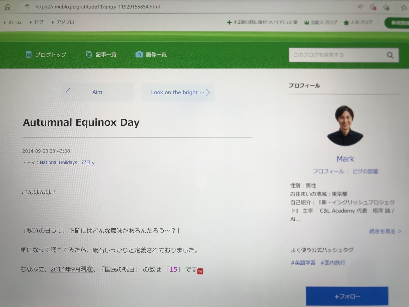Go to previous post Aim

97,92
